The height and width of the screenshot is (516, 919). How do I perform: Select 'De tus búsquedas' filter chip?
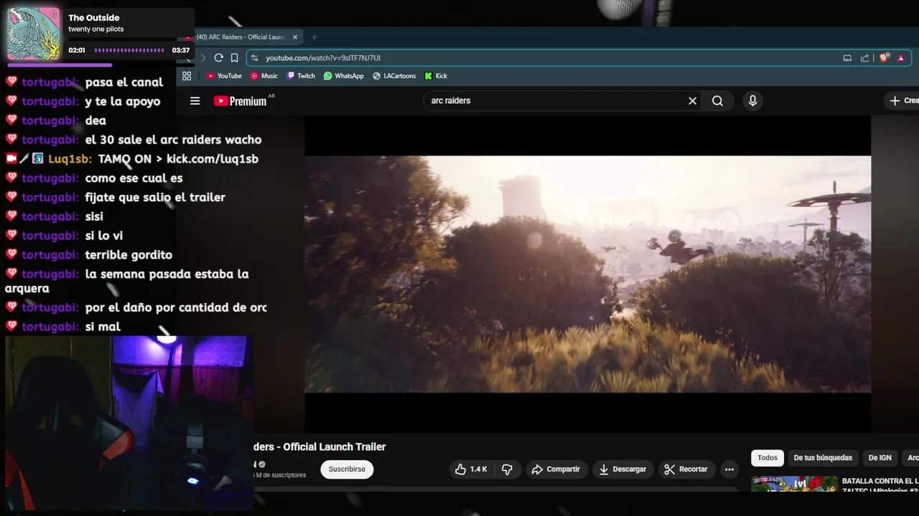(823, 458)
